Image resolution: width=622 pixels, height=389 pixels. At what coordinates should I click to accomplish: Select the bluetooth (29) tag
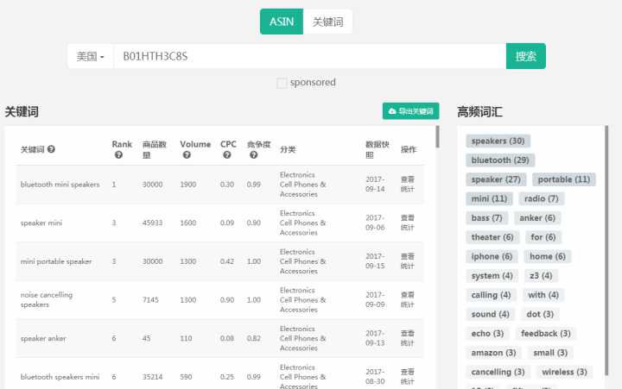click(x=500, y=160)
